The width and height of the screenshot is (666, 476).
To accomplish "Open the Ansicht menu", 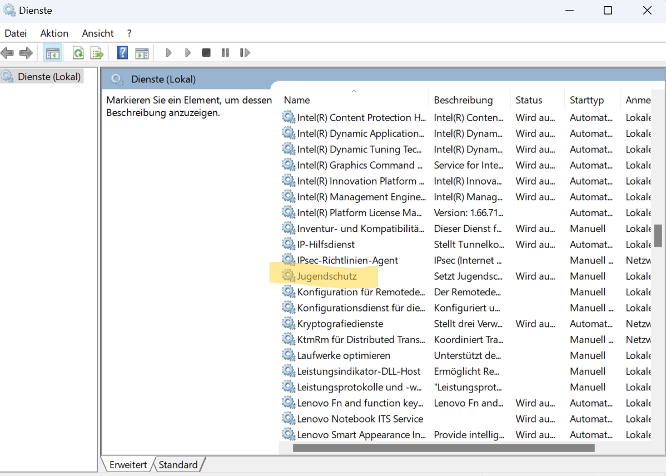I will (97, 33).
